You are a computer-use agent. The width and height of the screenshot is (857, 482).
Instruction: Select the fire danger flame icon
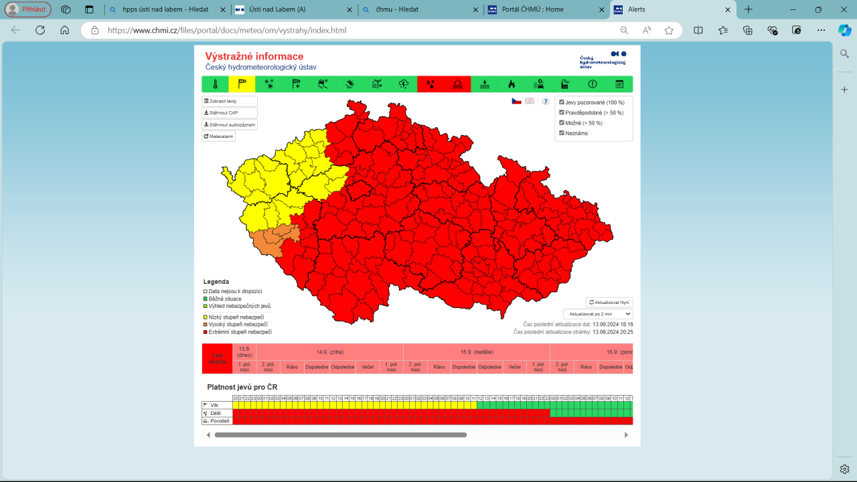(512, 84)
